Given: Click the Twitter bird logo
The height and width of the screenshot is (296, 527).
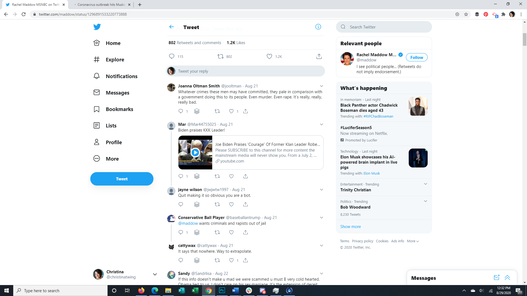Looking at the screenshot, I should (x=97, y=27).
